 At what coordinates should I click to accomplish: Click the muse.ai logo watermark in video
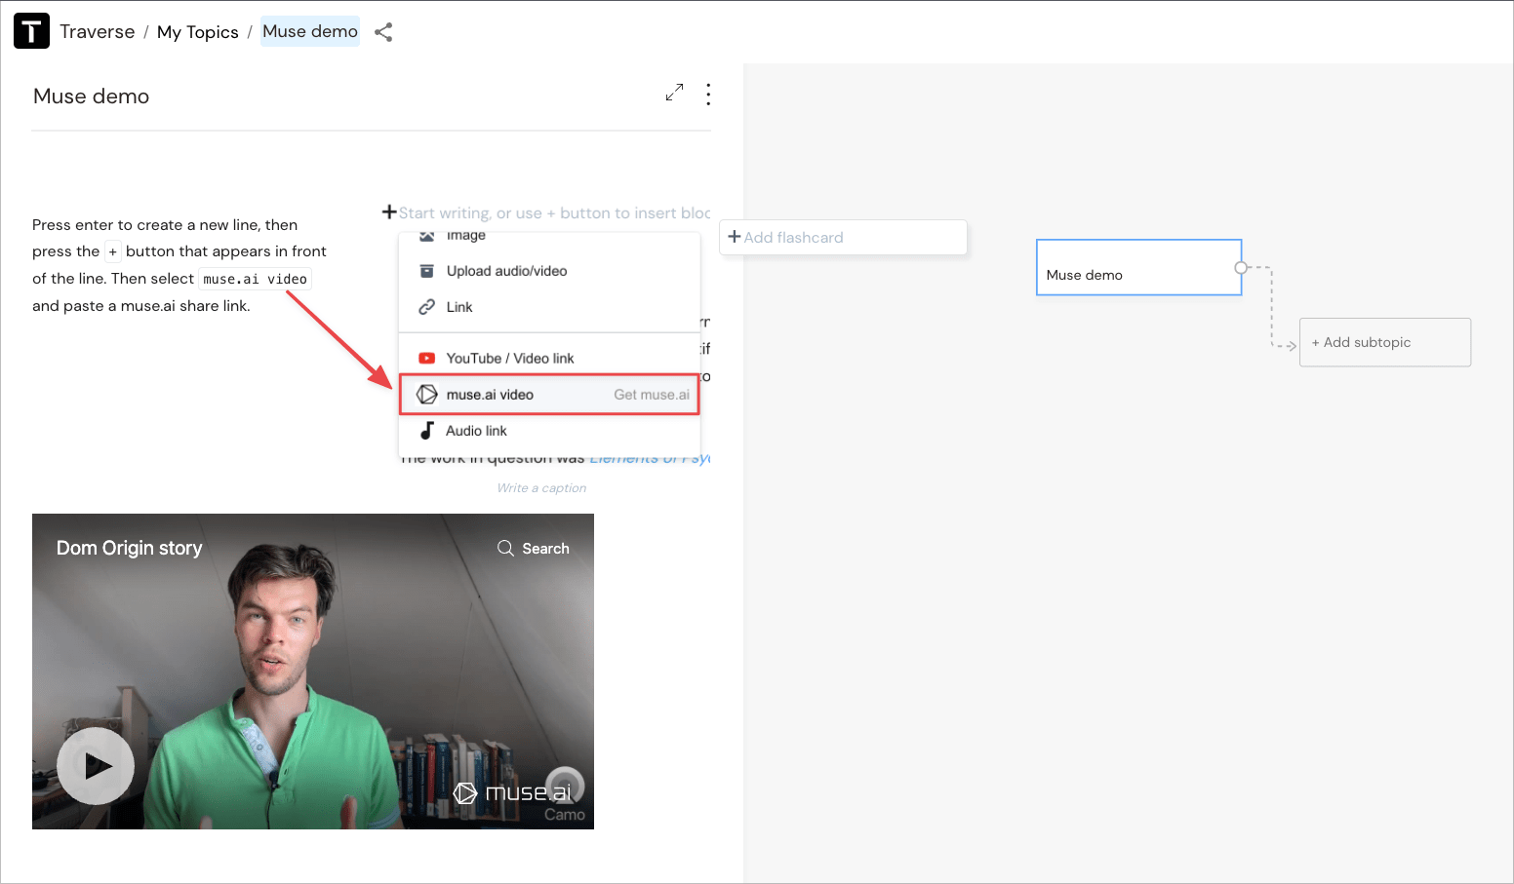[513, 792]
